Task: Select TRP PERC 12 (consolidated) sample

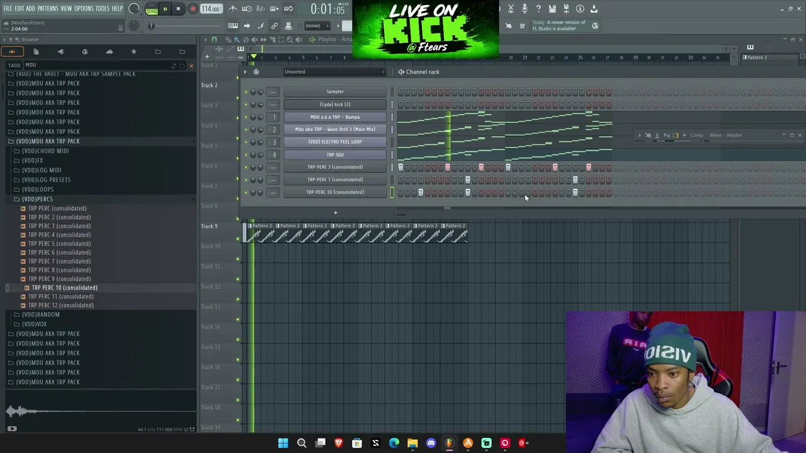Action: [x=60, y=305]
